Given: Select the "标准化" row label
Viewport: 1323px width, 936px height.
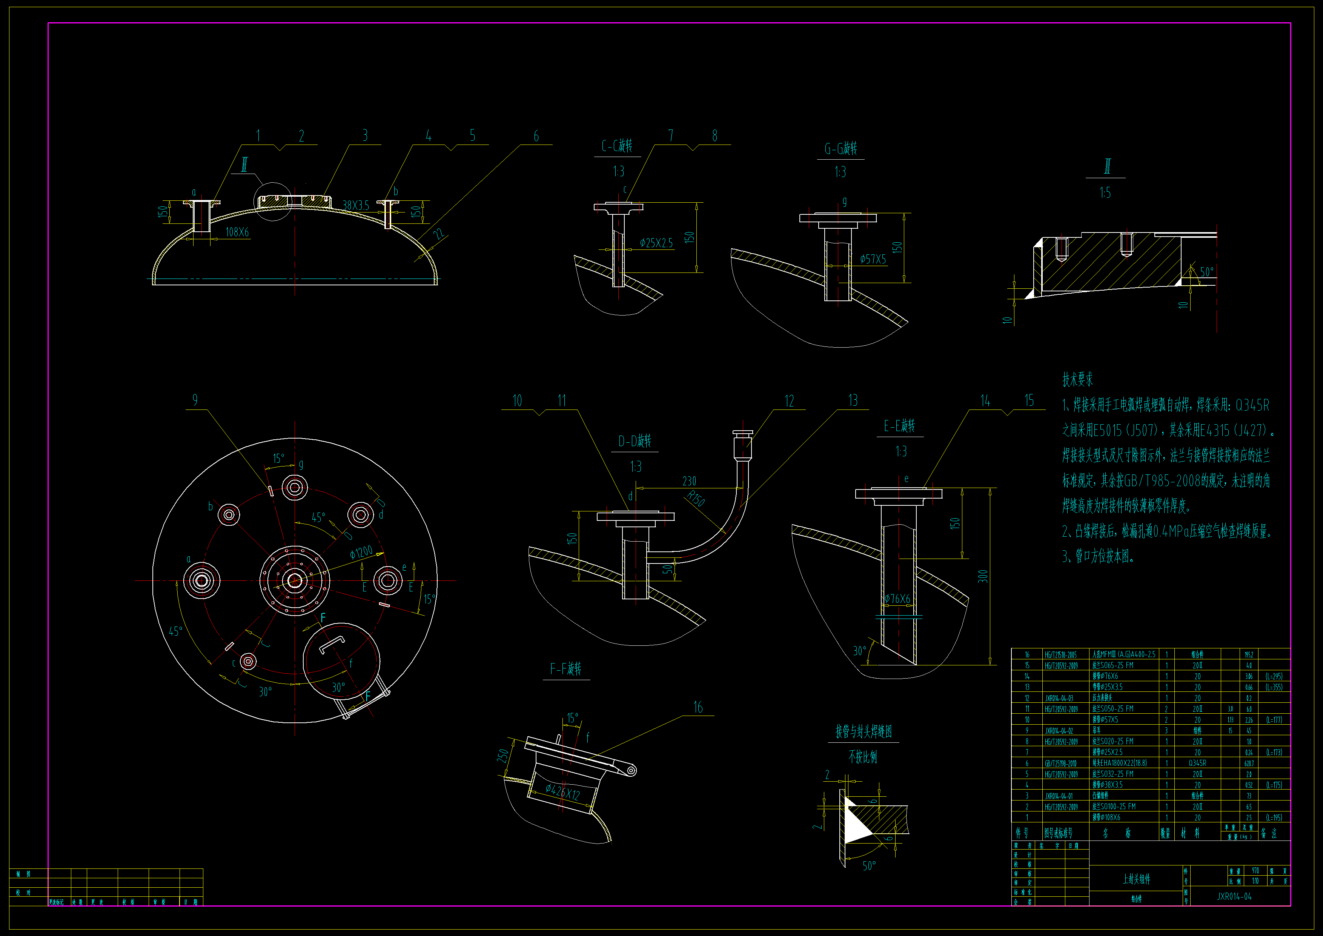Looking at the screenshot, I should tap(1023, 891).
